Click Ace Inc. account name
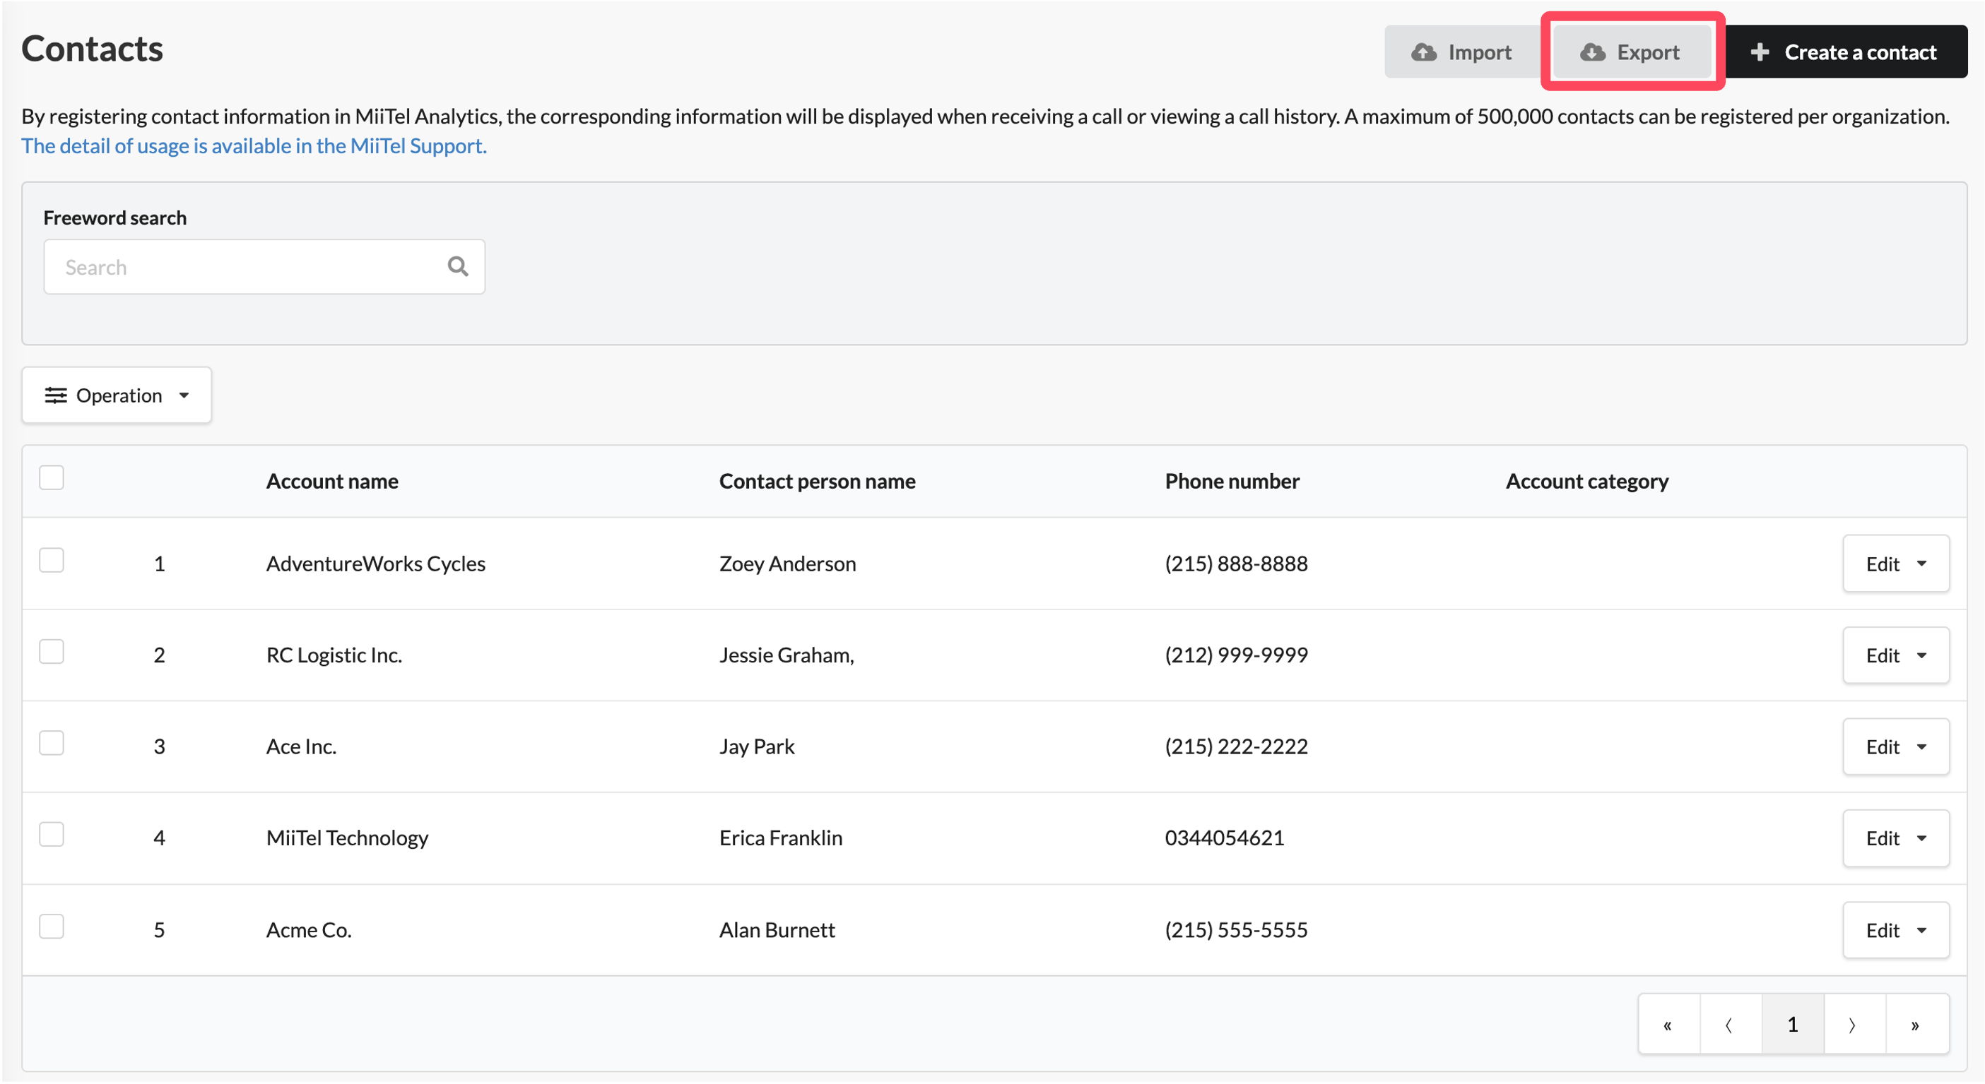1985x1084 pixels. pyautogui.click(x=301, y=746)
